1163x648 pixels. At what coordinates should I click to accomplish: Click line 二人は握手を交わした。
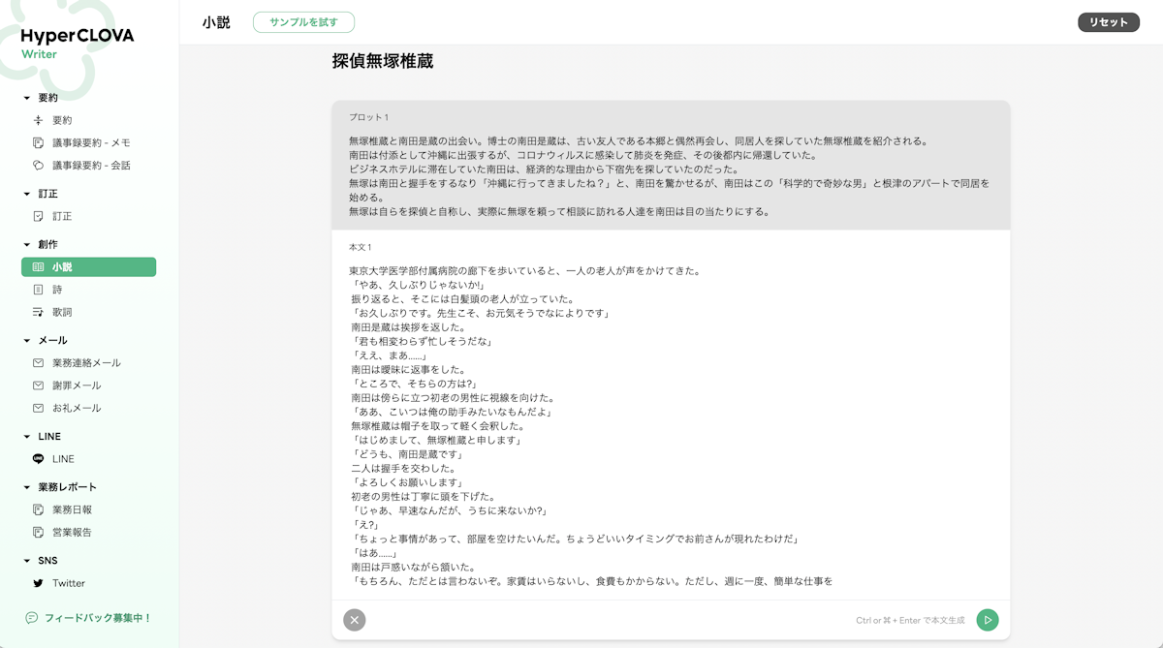403,468
